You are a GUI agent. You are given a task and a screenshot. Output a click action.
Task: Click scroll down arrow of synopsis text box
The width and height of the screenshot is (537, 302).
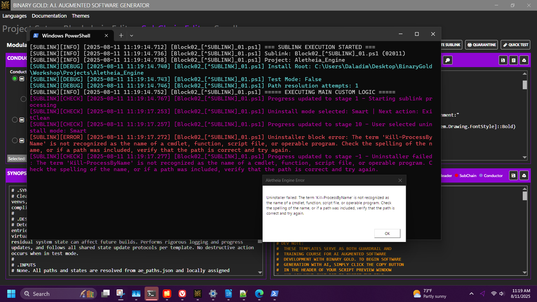(260, 272)
